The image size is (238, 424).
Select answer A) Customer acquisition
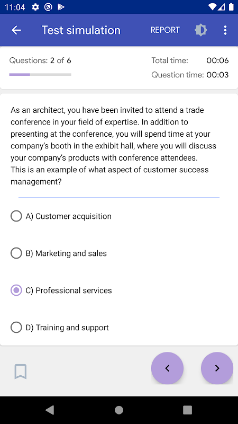point(61,216)
